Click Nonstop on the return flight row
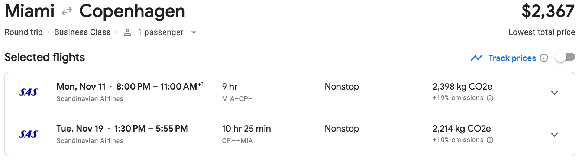The width and height of the screenshot is (582, 168). point(342,129)
